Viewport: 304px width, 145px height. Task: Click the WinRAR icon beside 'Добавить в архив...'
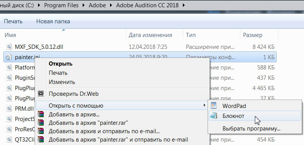[x=41, y=114]
